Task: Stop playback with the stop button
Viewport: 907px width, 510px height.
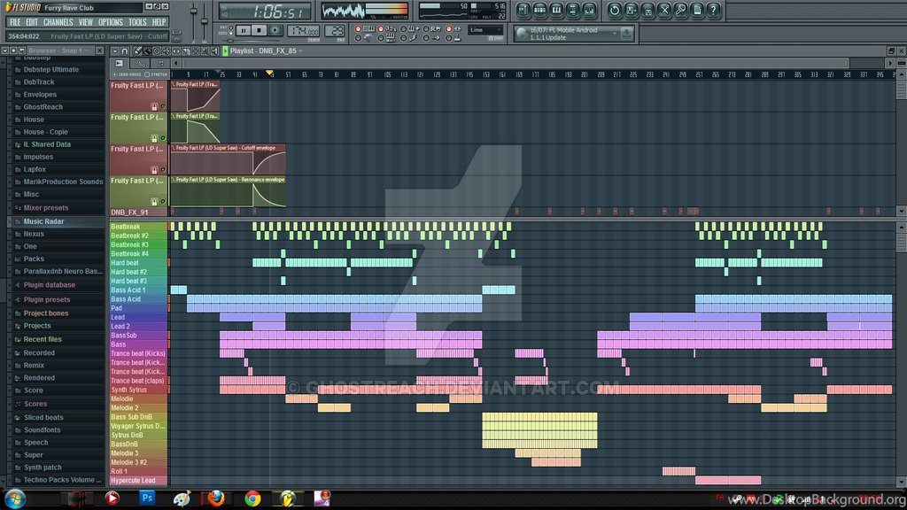Action: (260, 31)
